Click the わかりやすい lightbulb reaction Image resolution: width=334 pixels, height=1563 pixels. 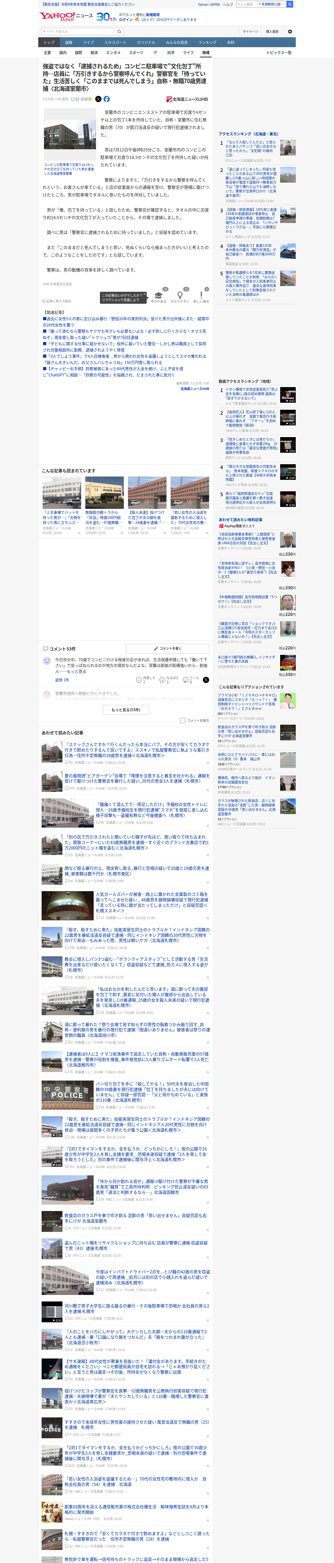click(x=180, y=297)
